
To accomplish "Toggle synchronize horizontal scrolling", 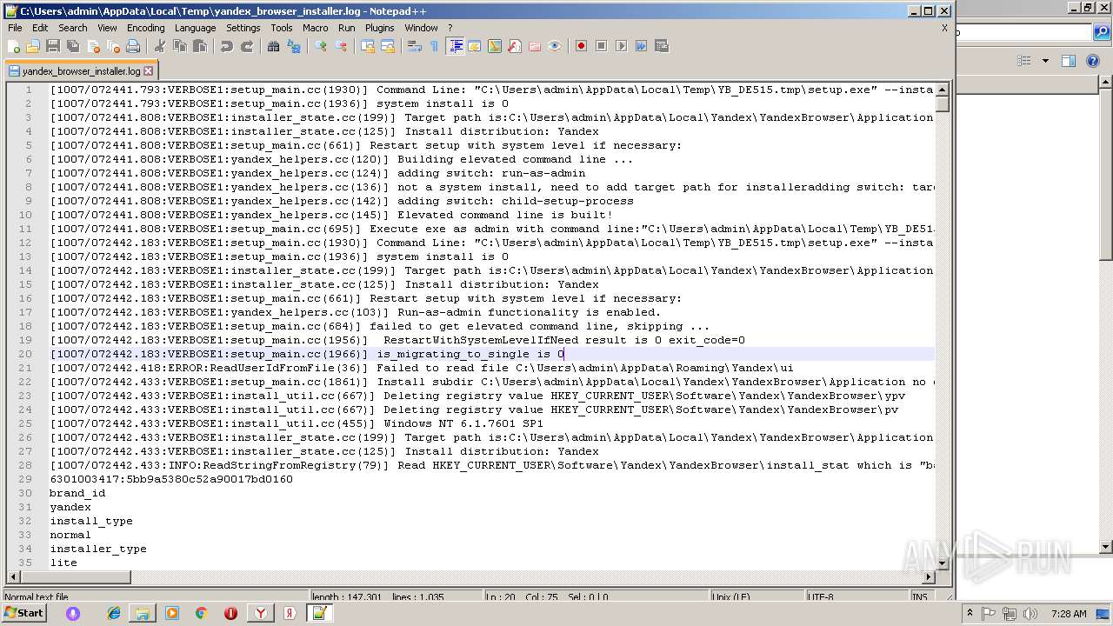I will point(387,46).
